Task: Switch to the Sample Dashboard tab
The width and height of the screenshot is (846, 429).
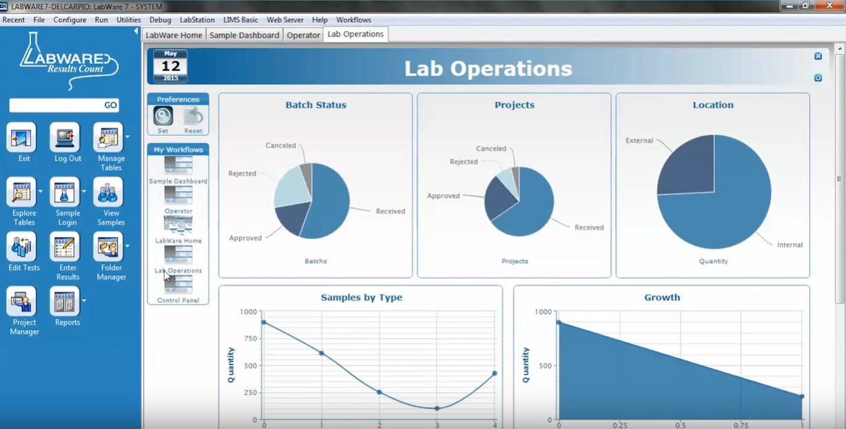Action: tap(245, 35)
